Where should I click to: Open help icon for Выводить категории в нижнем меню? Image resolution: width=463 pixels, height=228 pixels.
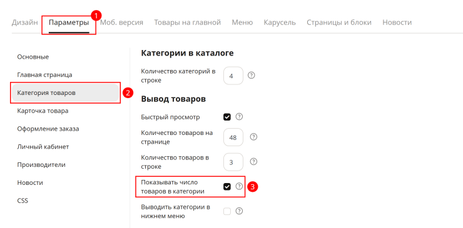pos(239,211)
